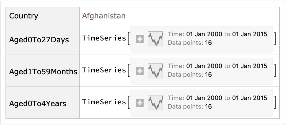This screenshot has height=135, width=286.
Task: Open the Afghanistan country entity
Action: (103, 16)
